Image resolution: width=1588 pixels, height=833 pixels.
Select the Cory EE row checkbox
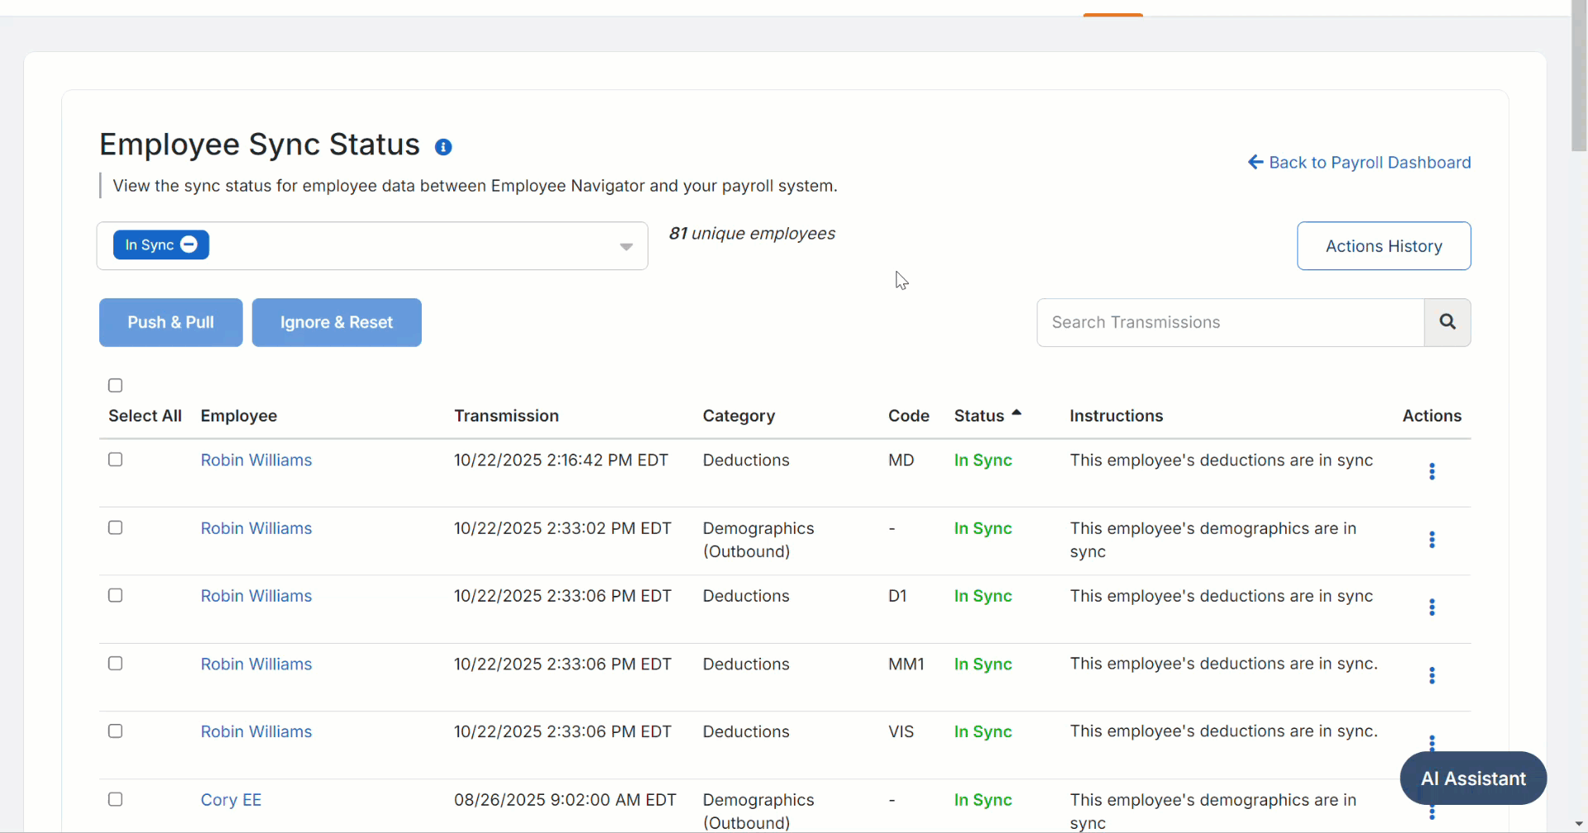pos(116,799)
